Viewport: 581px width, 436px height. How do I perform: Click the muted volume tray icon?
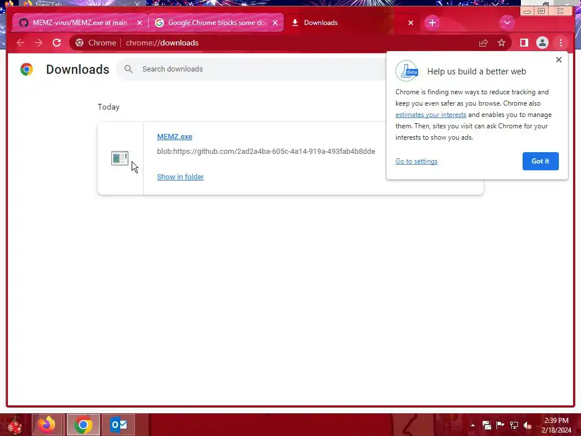528,425
